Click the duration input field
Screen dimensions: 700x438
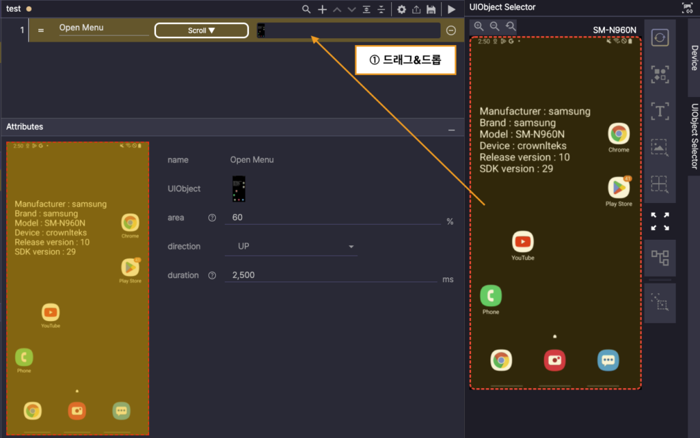point(332,275)
